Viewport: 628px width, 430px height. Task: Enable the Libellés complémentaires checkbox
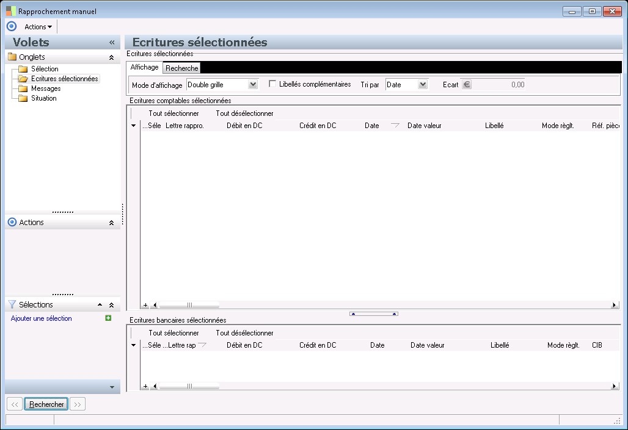(x=272, y=84)
